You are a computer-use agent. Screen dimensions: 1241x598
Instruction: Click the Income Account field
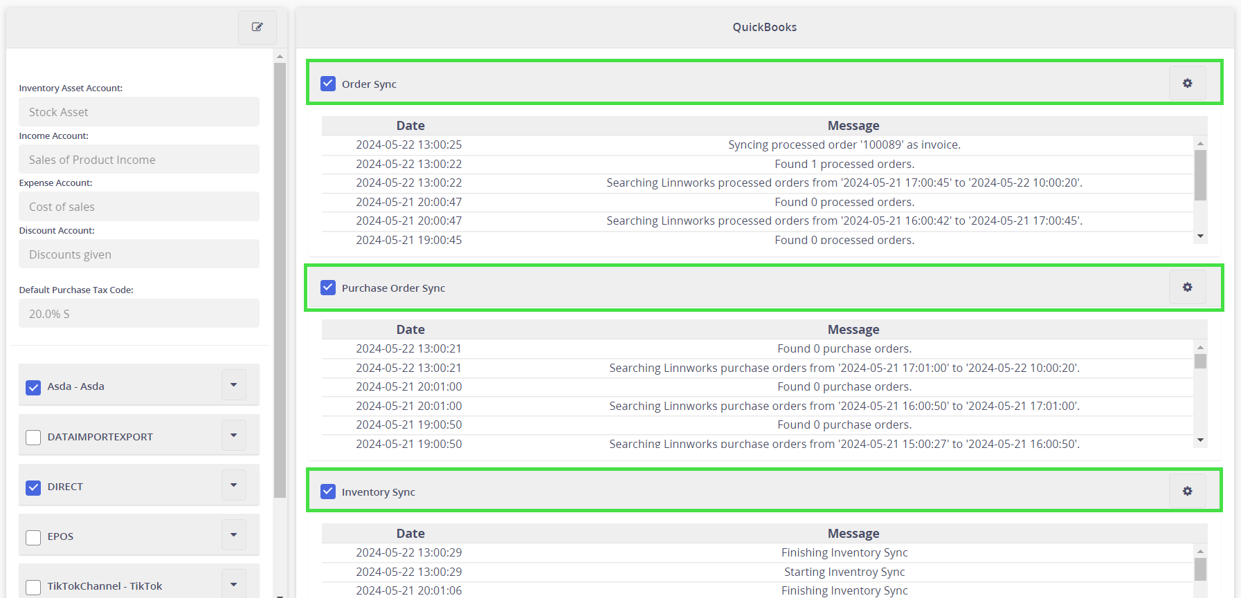tap(139, 160)
